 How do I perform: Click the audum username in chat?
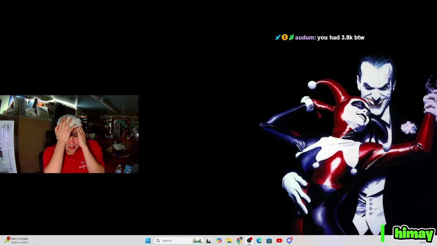click(305, 38)
